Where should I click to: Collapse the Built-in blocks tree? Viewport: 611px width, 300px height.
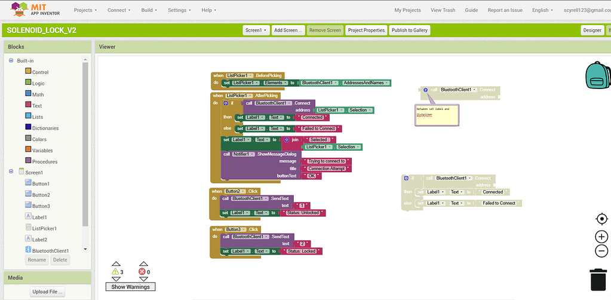(11, 61)
